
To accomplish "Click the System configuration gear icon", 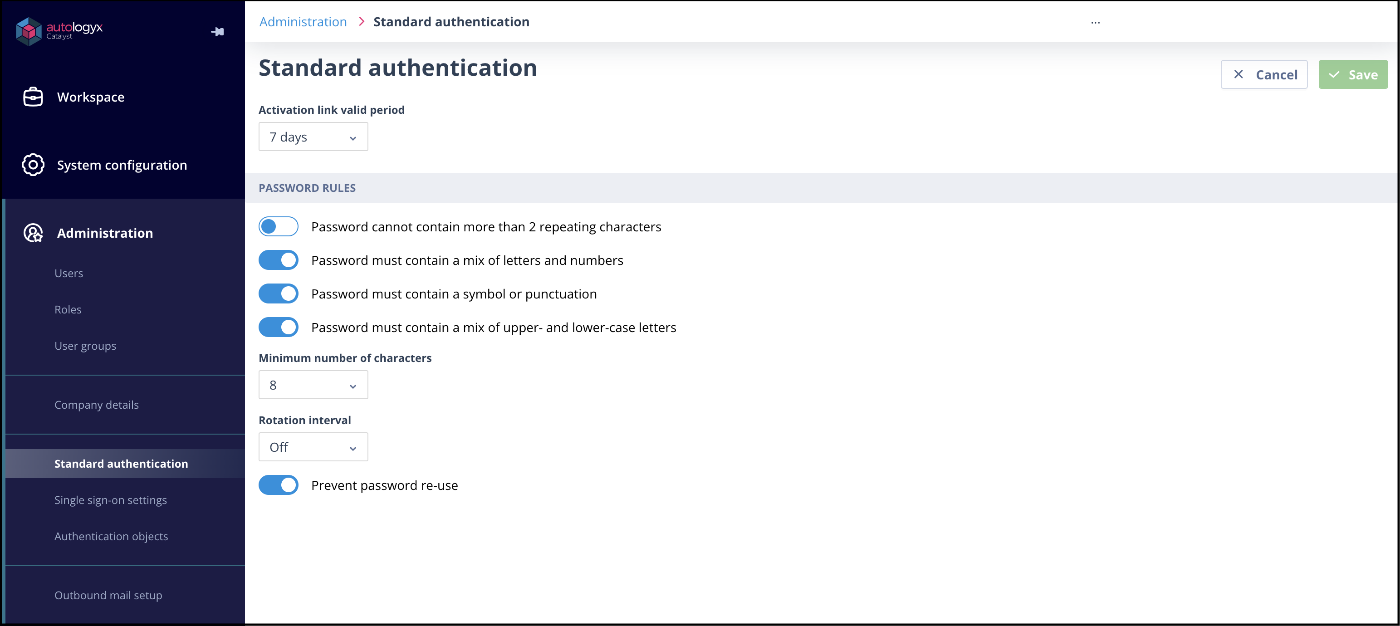I will tap(33, 165).
